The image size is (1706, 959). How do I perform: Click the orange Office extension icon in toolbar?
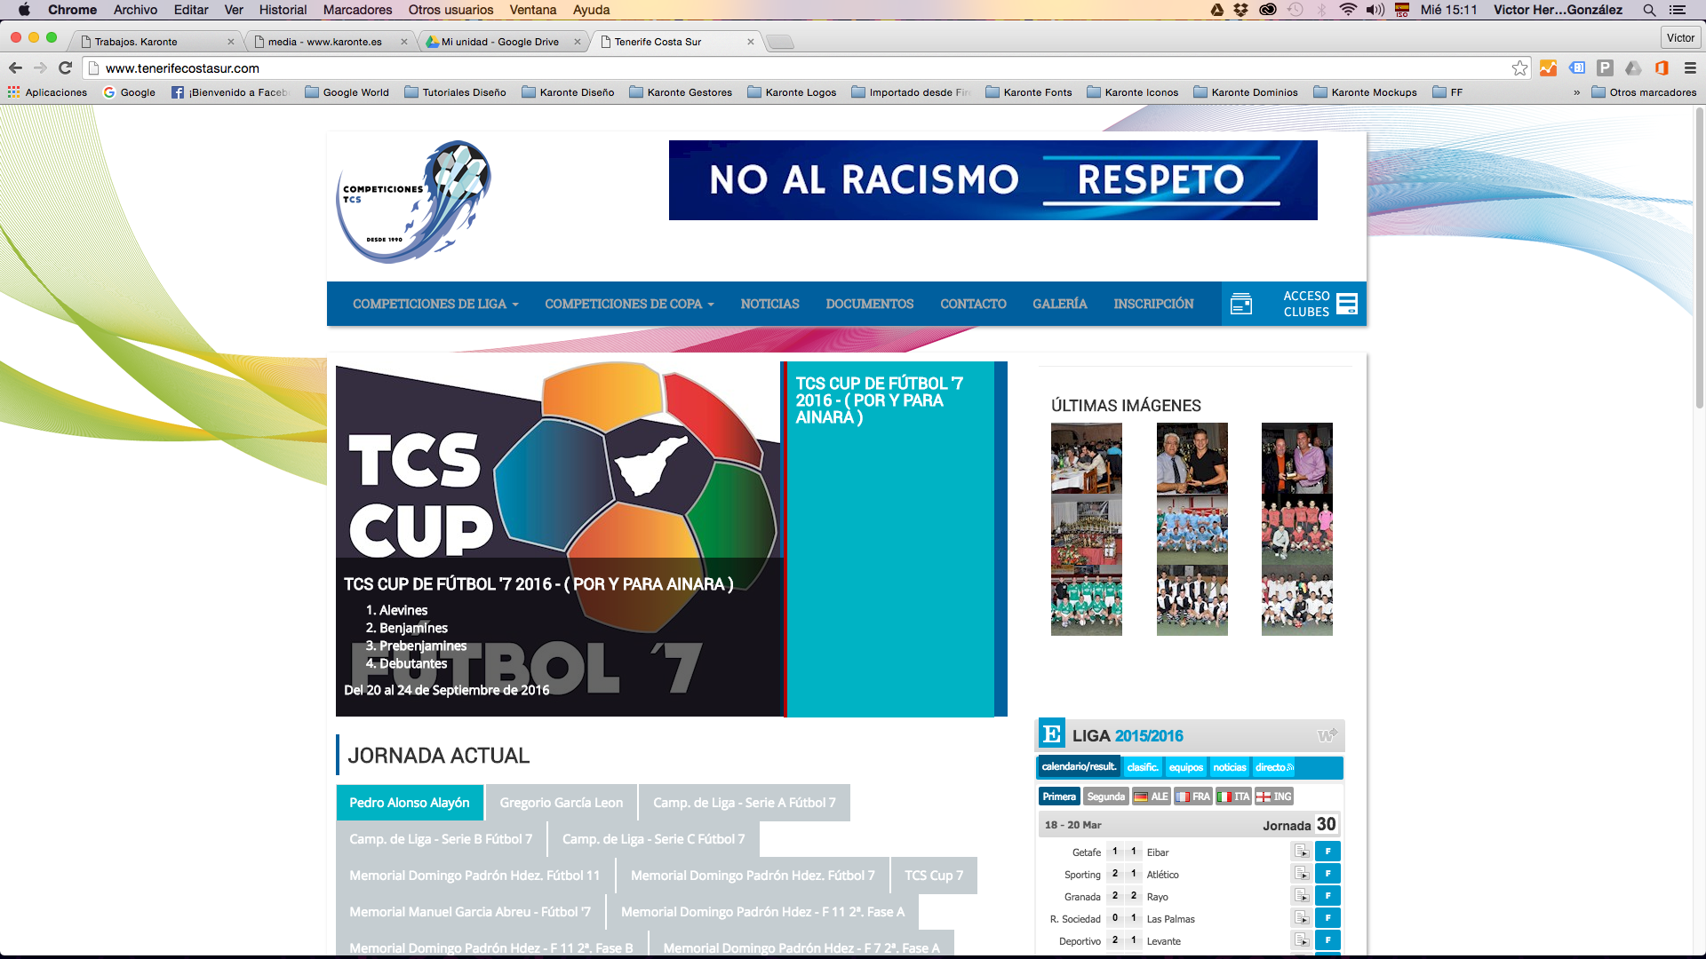point(1662,68)
